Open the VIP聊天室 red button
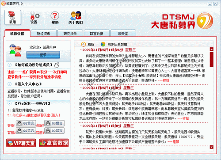This screenshot has height=160, width=221. pyautogui.click(x=21, y=143)
